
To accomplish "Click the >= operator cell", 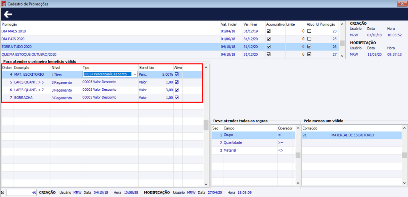I will tap(281, 143).
